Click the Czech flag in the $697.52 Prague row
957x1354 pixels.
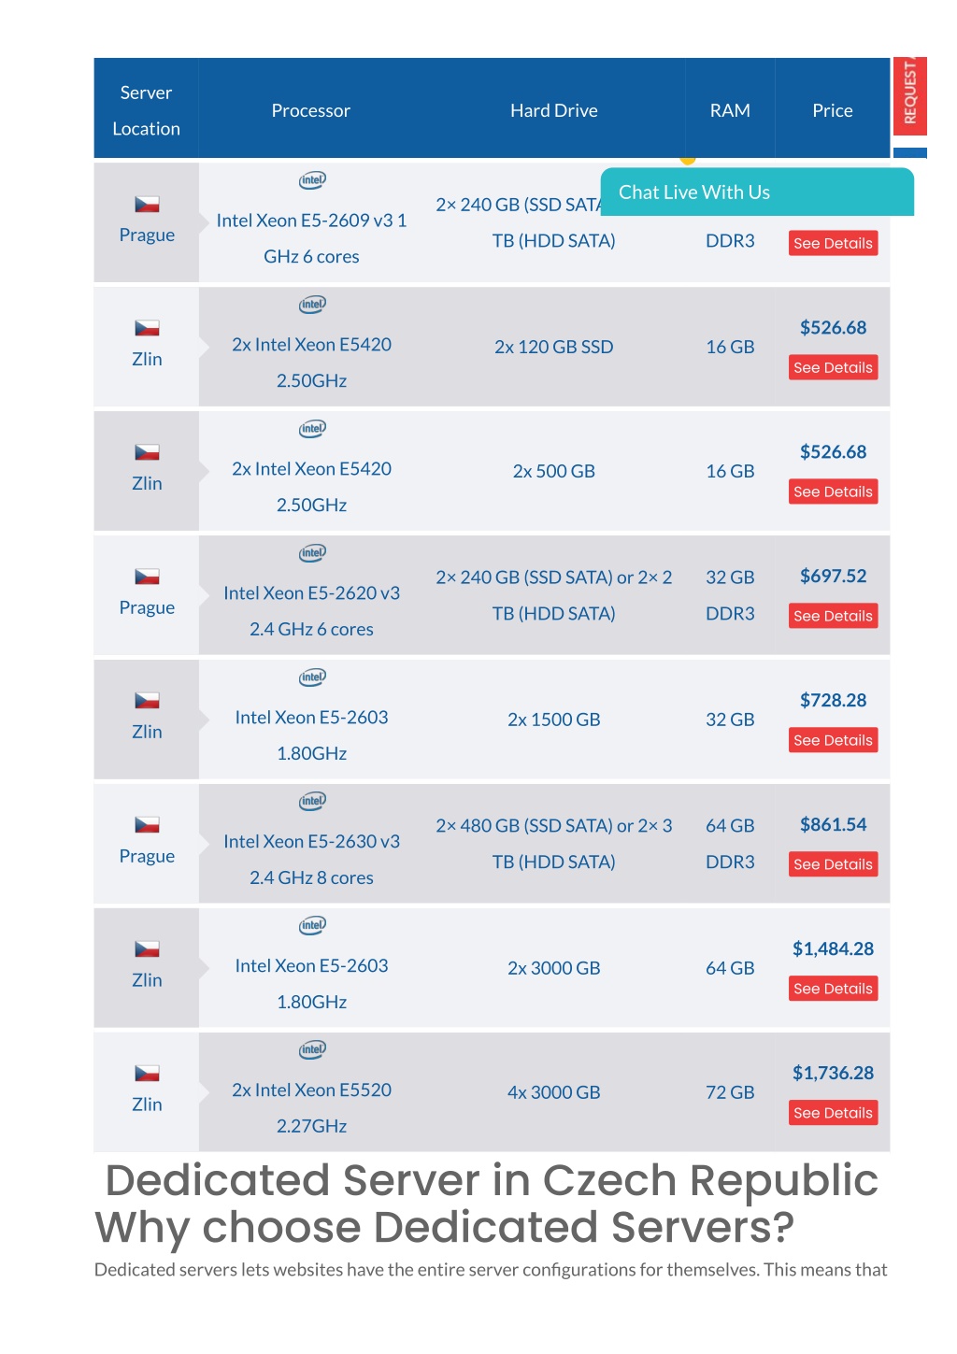(x=147, y=577)
